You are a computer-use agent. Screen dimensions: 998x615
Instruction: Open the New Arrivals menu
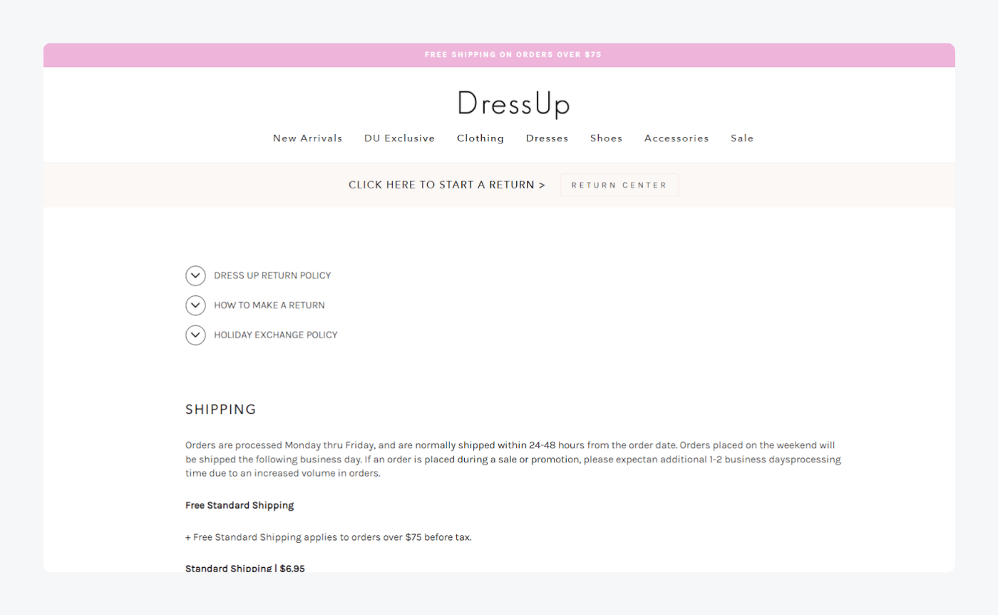(x=307, y=138)
